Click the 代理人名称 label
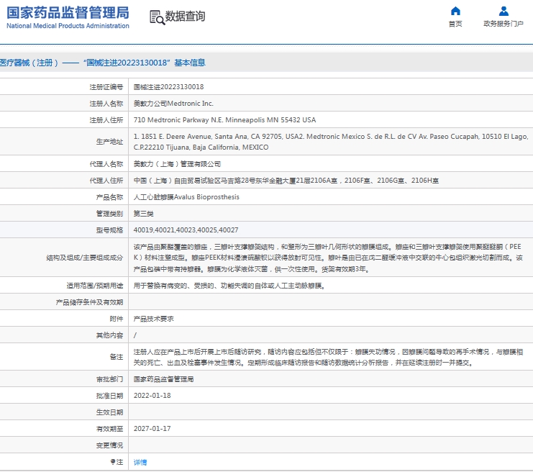Viewport: 533px width, 472px height. 106,164
